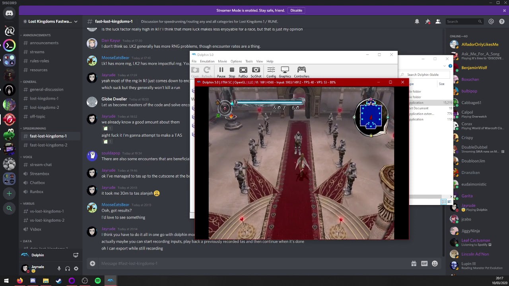Dismiss the Streamer Mode banner with X

pos(504,10)
